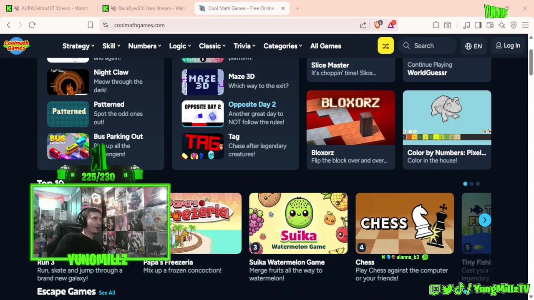Screen dimensions: 534x300
Task: Reload the page with the refresh icon
Action: [x=32, y=25]
